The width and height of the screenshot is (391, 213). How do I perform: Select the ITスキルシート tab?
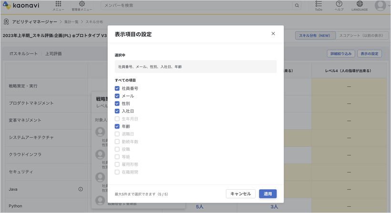pyautogui.click(x=23, y=54)
